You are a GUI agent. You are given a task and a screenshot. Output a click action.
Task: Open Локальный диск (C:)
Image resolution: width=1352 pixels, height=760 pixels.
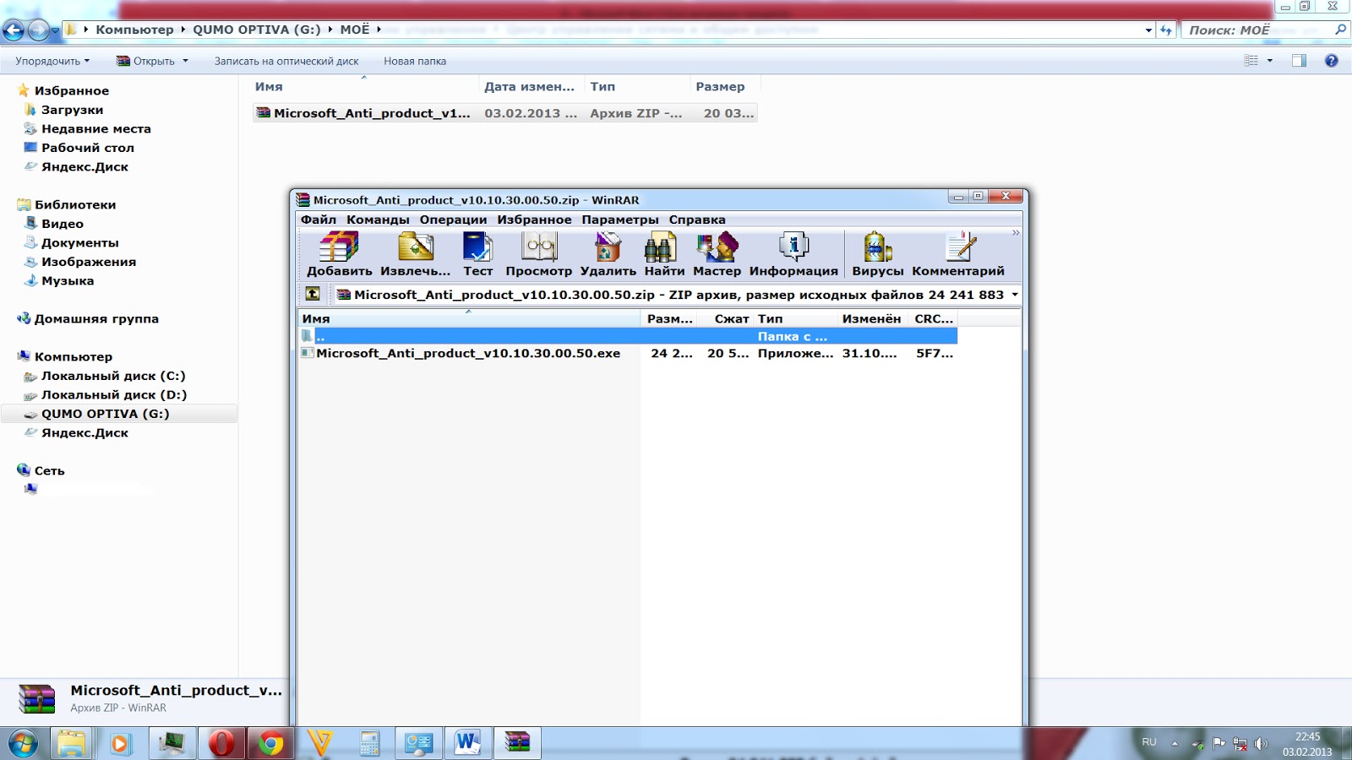click(x=113, y=376)
